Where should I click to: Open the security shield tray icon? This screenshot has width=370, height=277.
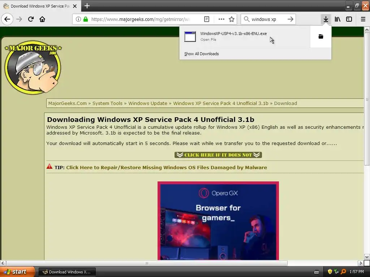[330, 272]
